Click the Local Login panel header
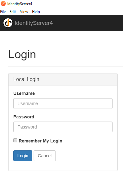The height and width of the screenshot is (176, 123). [x=63, y=79]
